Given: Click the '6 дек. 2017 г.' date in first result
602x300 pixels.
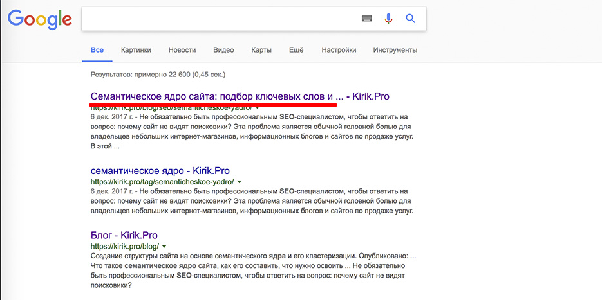Looking at the screenshot, I should [x=112, y=117].
